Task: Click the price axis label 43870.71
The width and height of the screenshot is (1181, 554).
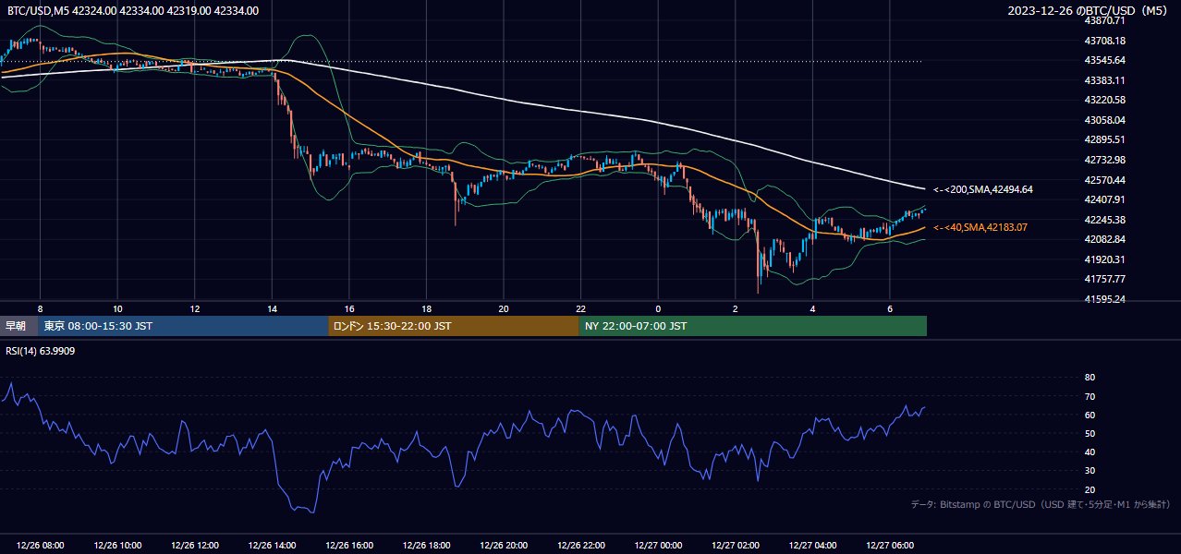Action: pos(1104,20)
